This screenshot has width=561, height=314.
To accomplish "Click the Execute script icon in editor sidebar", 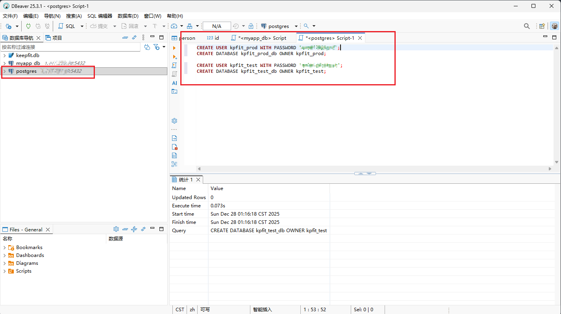I will pyautogui.click(x=174, y=65).
